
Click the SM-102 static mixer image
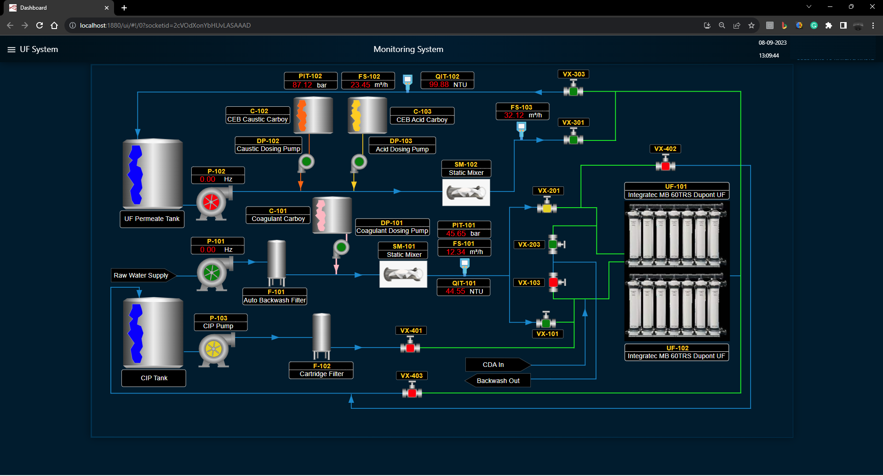pos(466,192)
